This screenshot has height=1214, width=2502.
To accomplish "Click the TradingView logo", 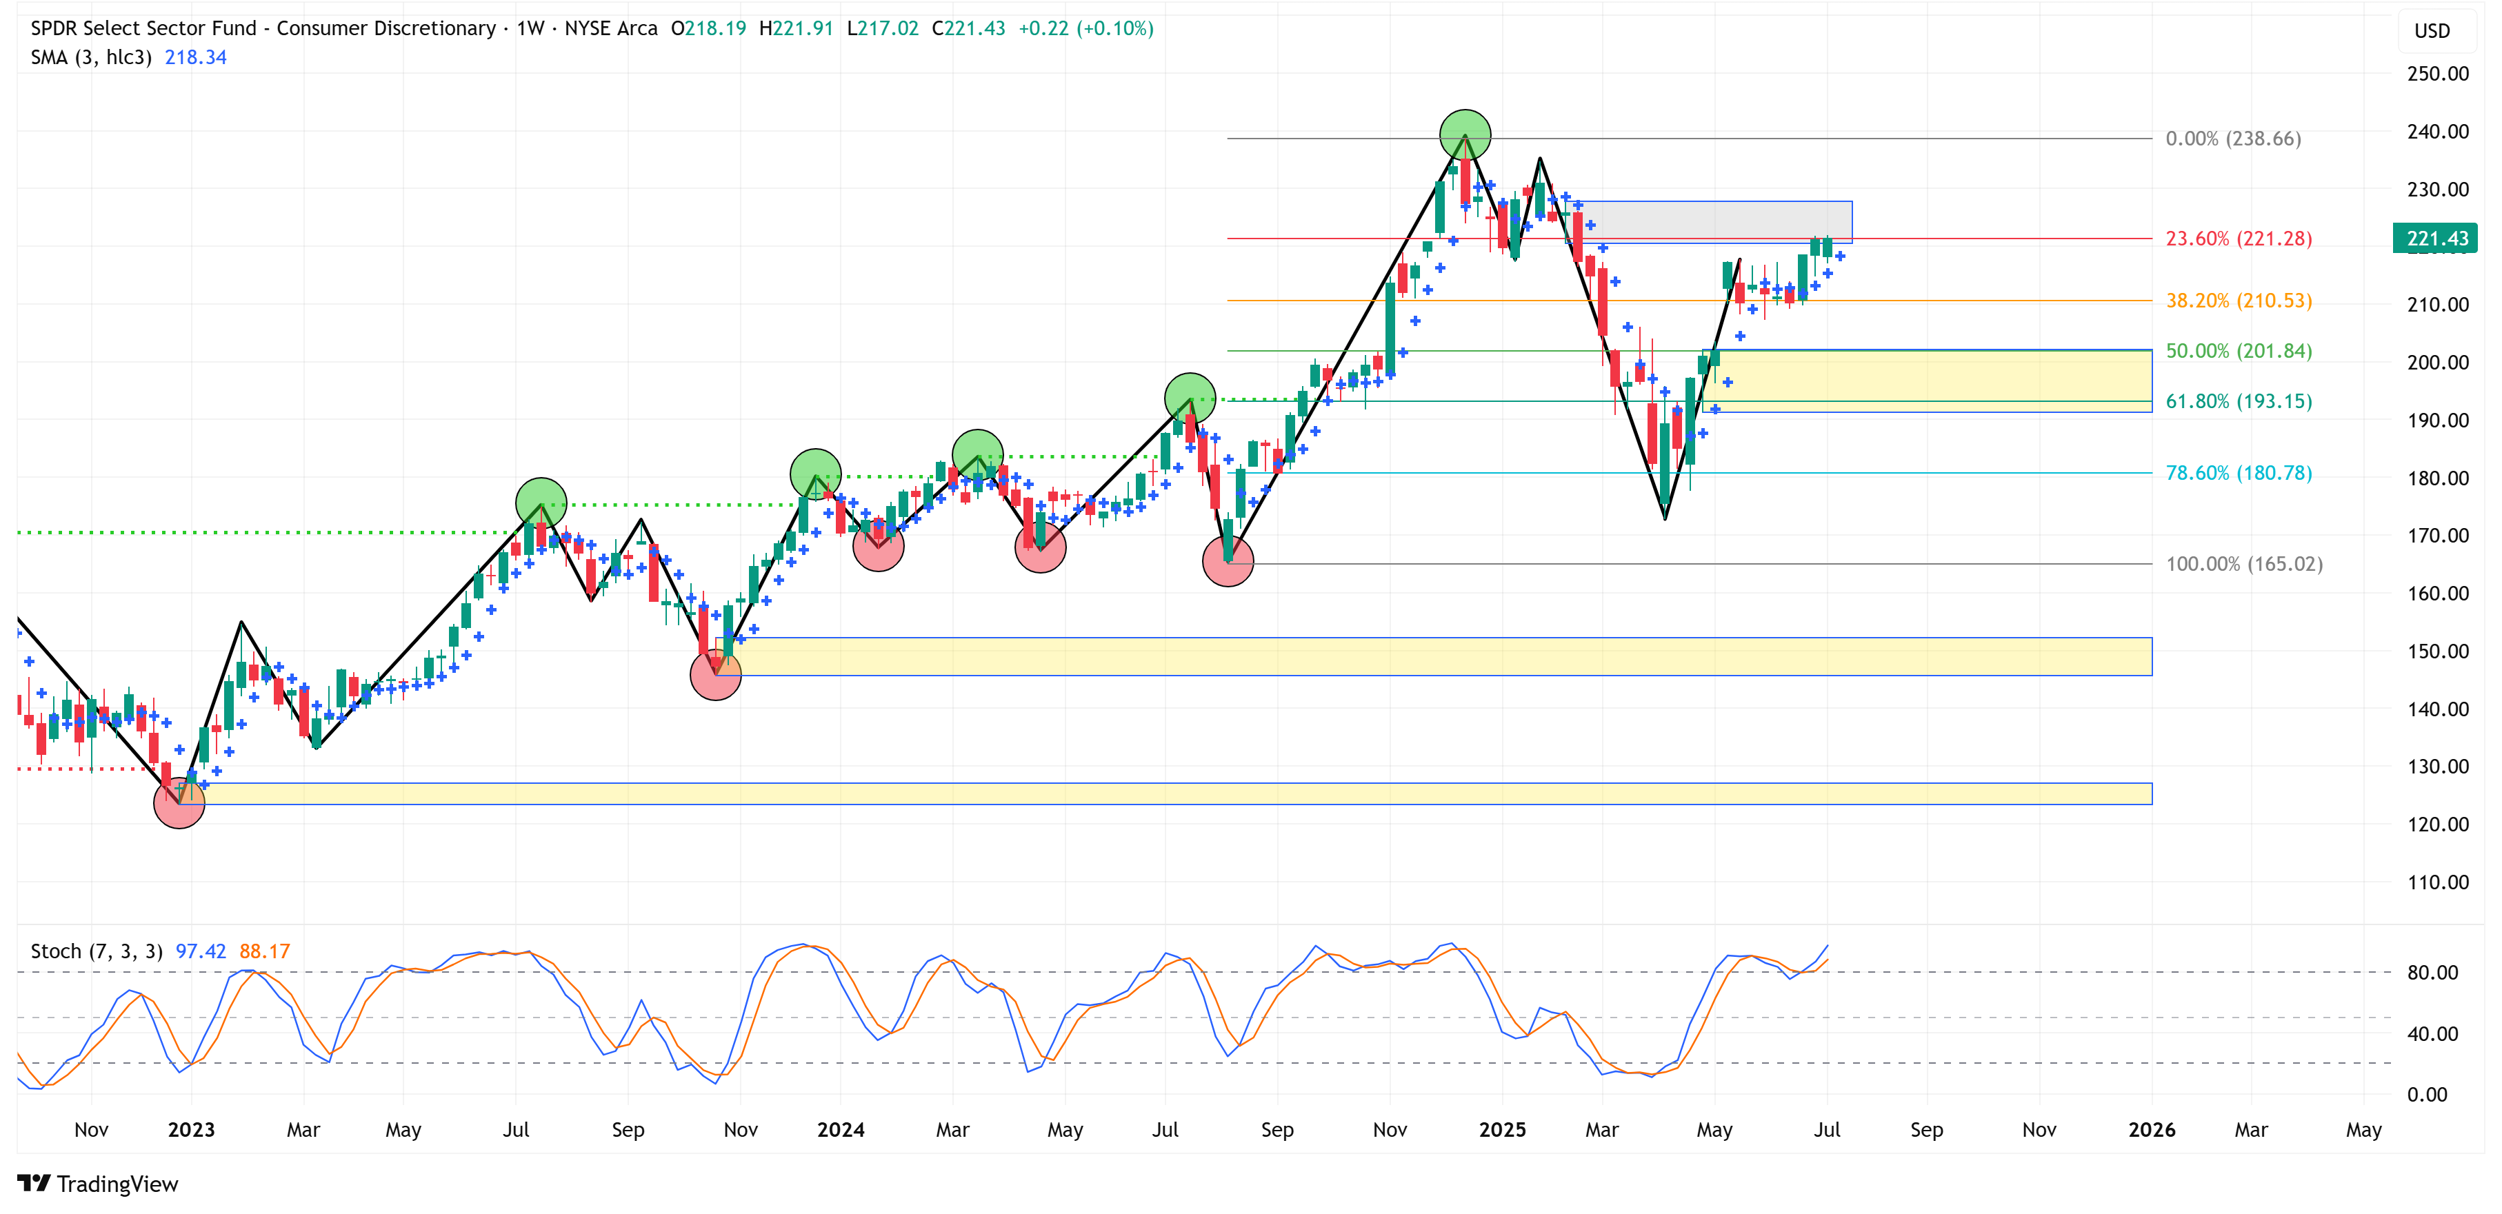I will point(97,1183).
